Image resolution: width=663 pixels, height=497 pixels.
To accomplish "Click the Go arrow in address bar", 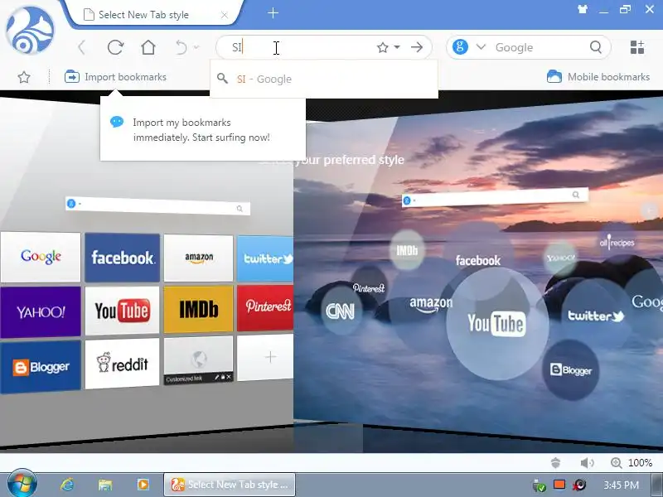I will pos(417,47).
